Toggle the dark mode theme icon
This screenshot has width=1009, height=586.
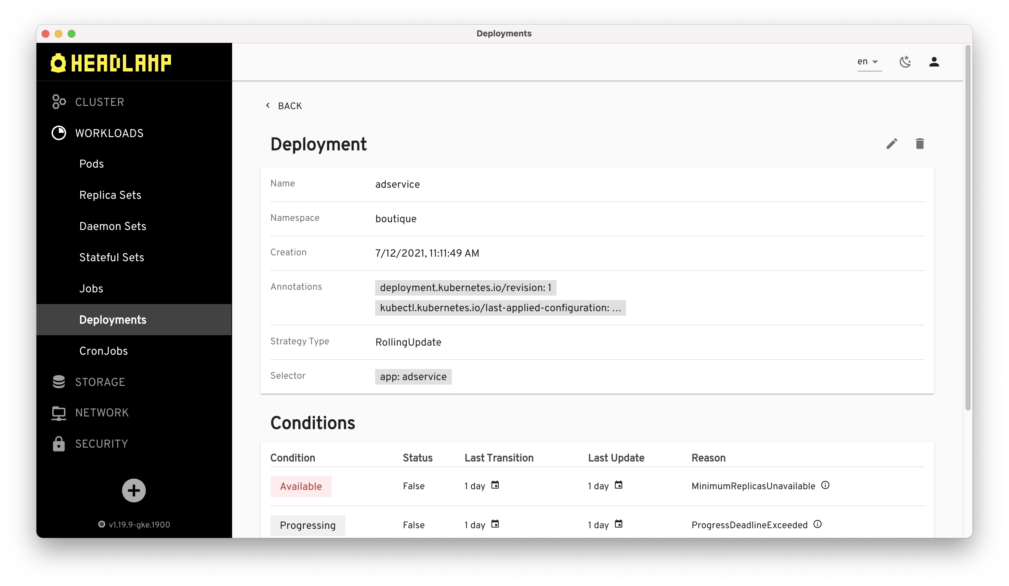(905, 62)
